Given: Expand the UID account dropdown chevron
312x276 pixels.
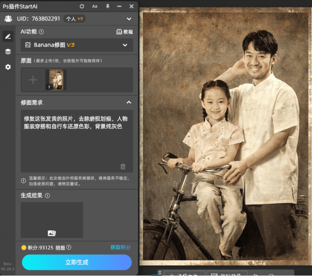Looking at the screenshot, I should pyautogui.click(x=129, y=19).
